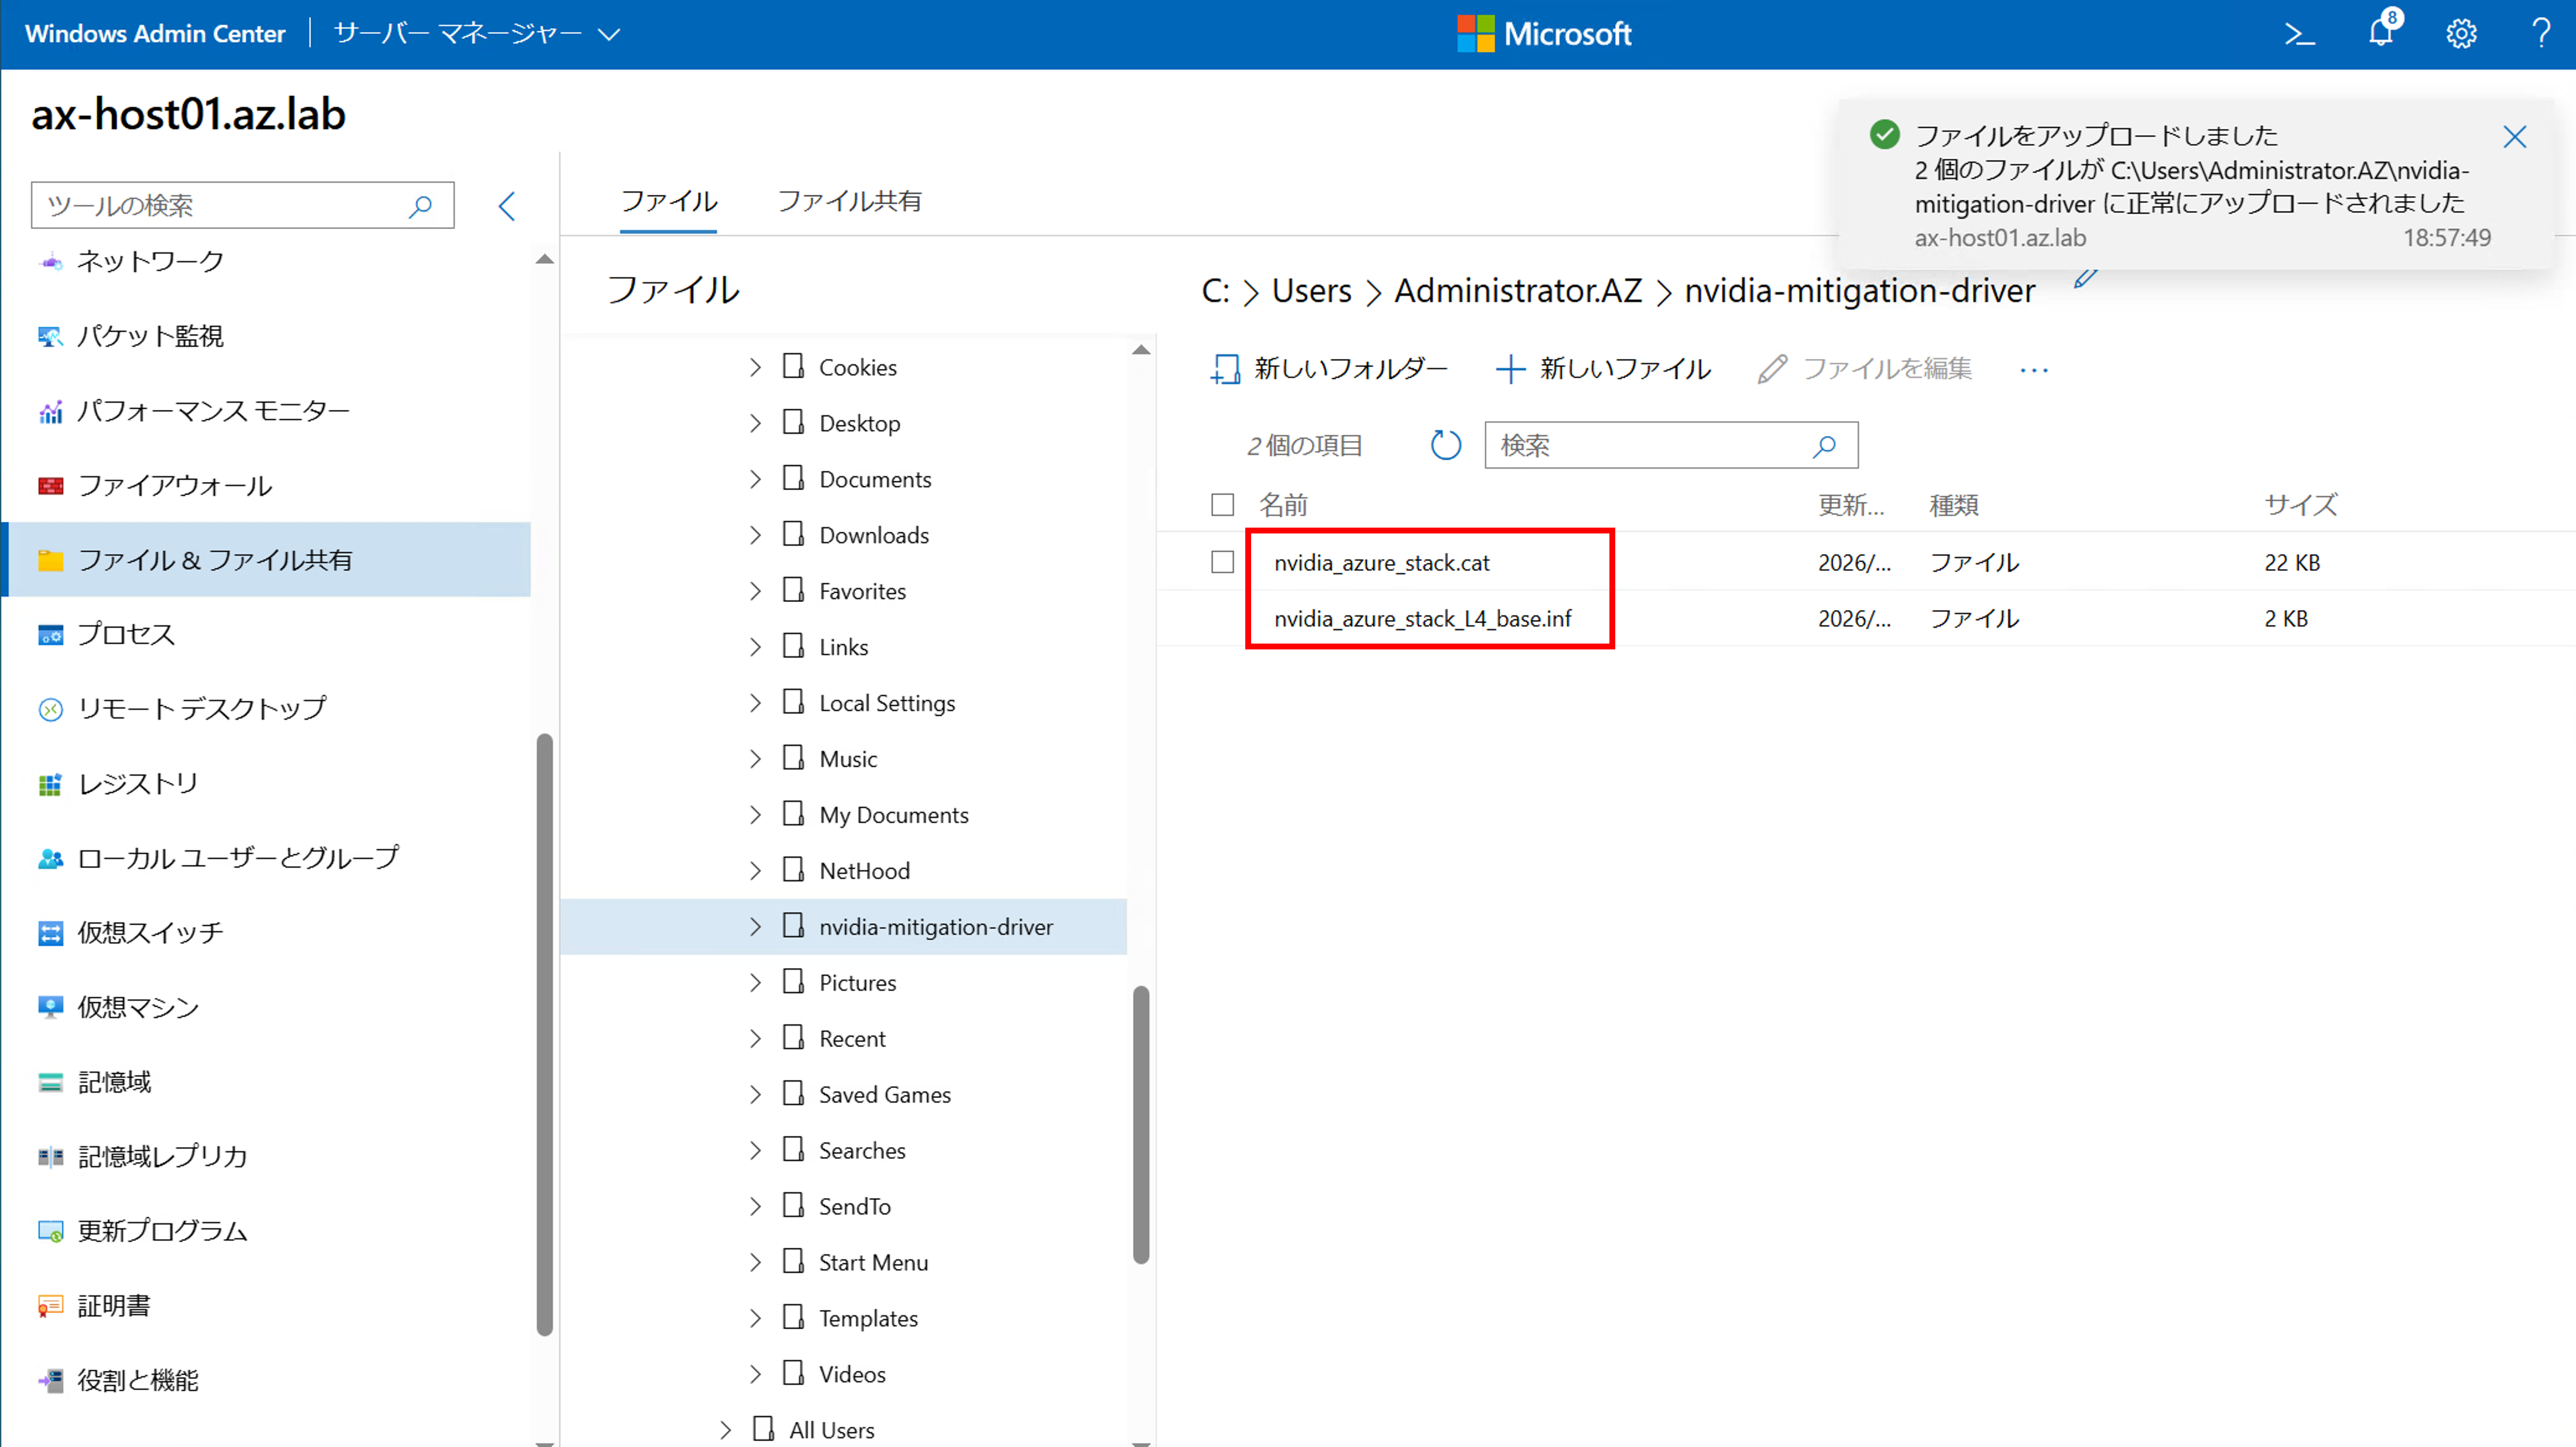This screenshot has width=2576, height=1447.
Task: Click 新しいフォルダー button
Action: coord(1328,369)
